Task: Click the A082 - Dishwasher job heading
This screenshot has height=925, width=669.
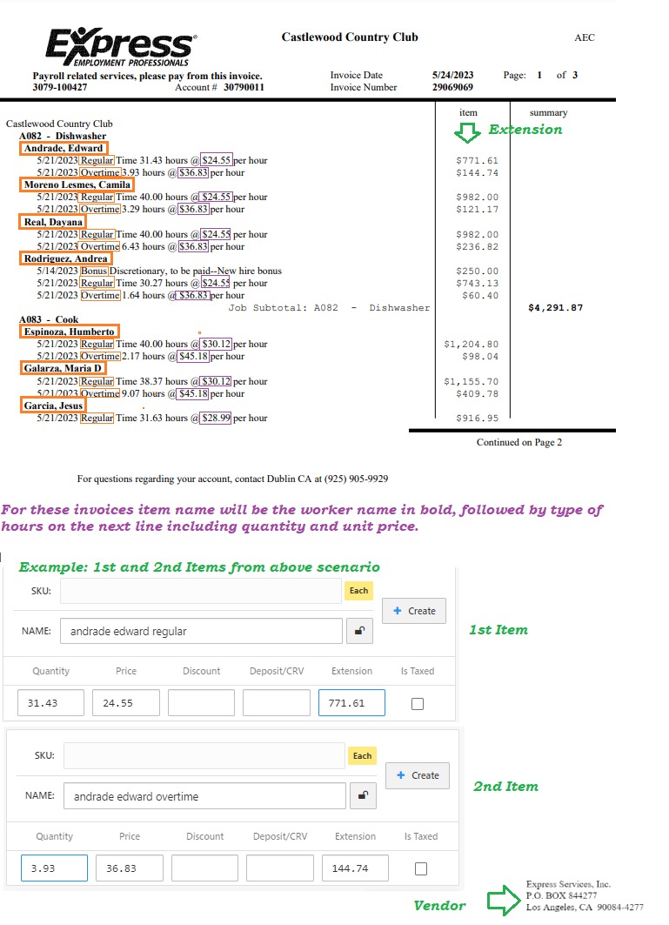Action: 63,136
